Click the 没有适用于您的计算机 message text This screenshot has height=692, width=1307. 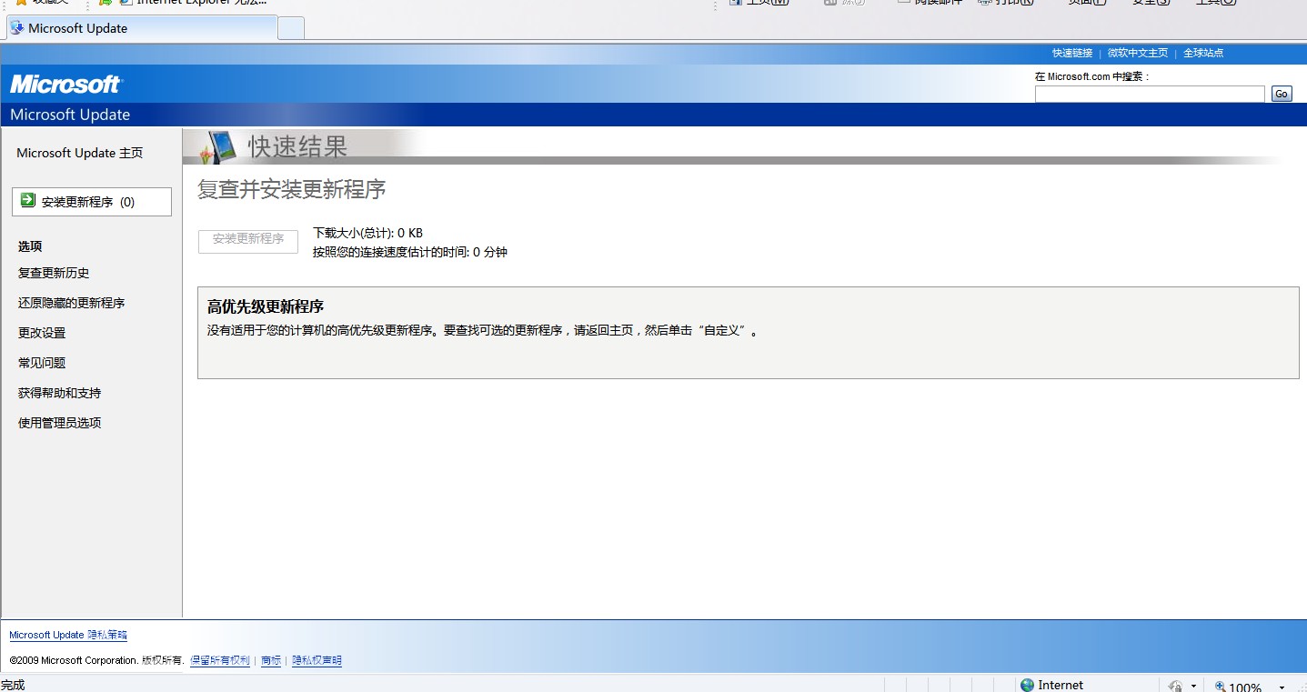coord(483,330)
